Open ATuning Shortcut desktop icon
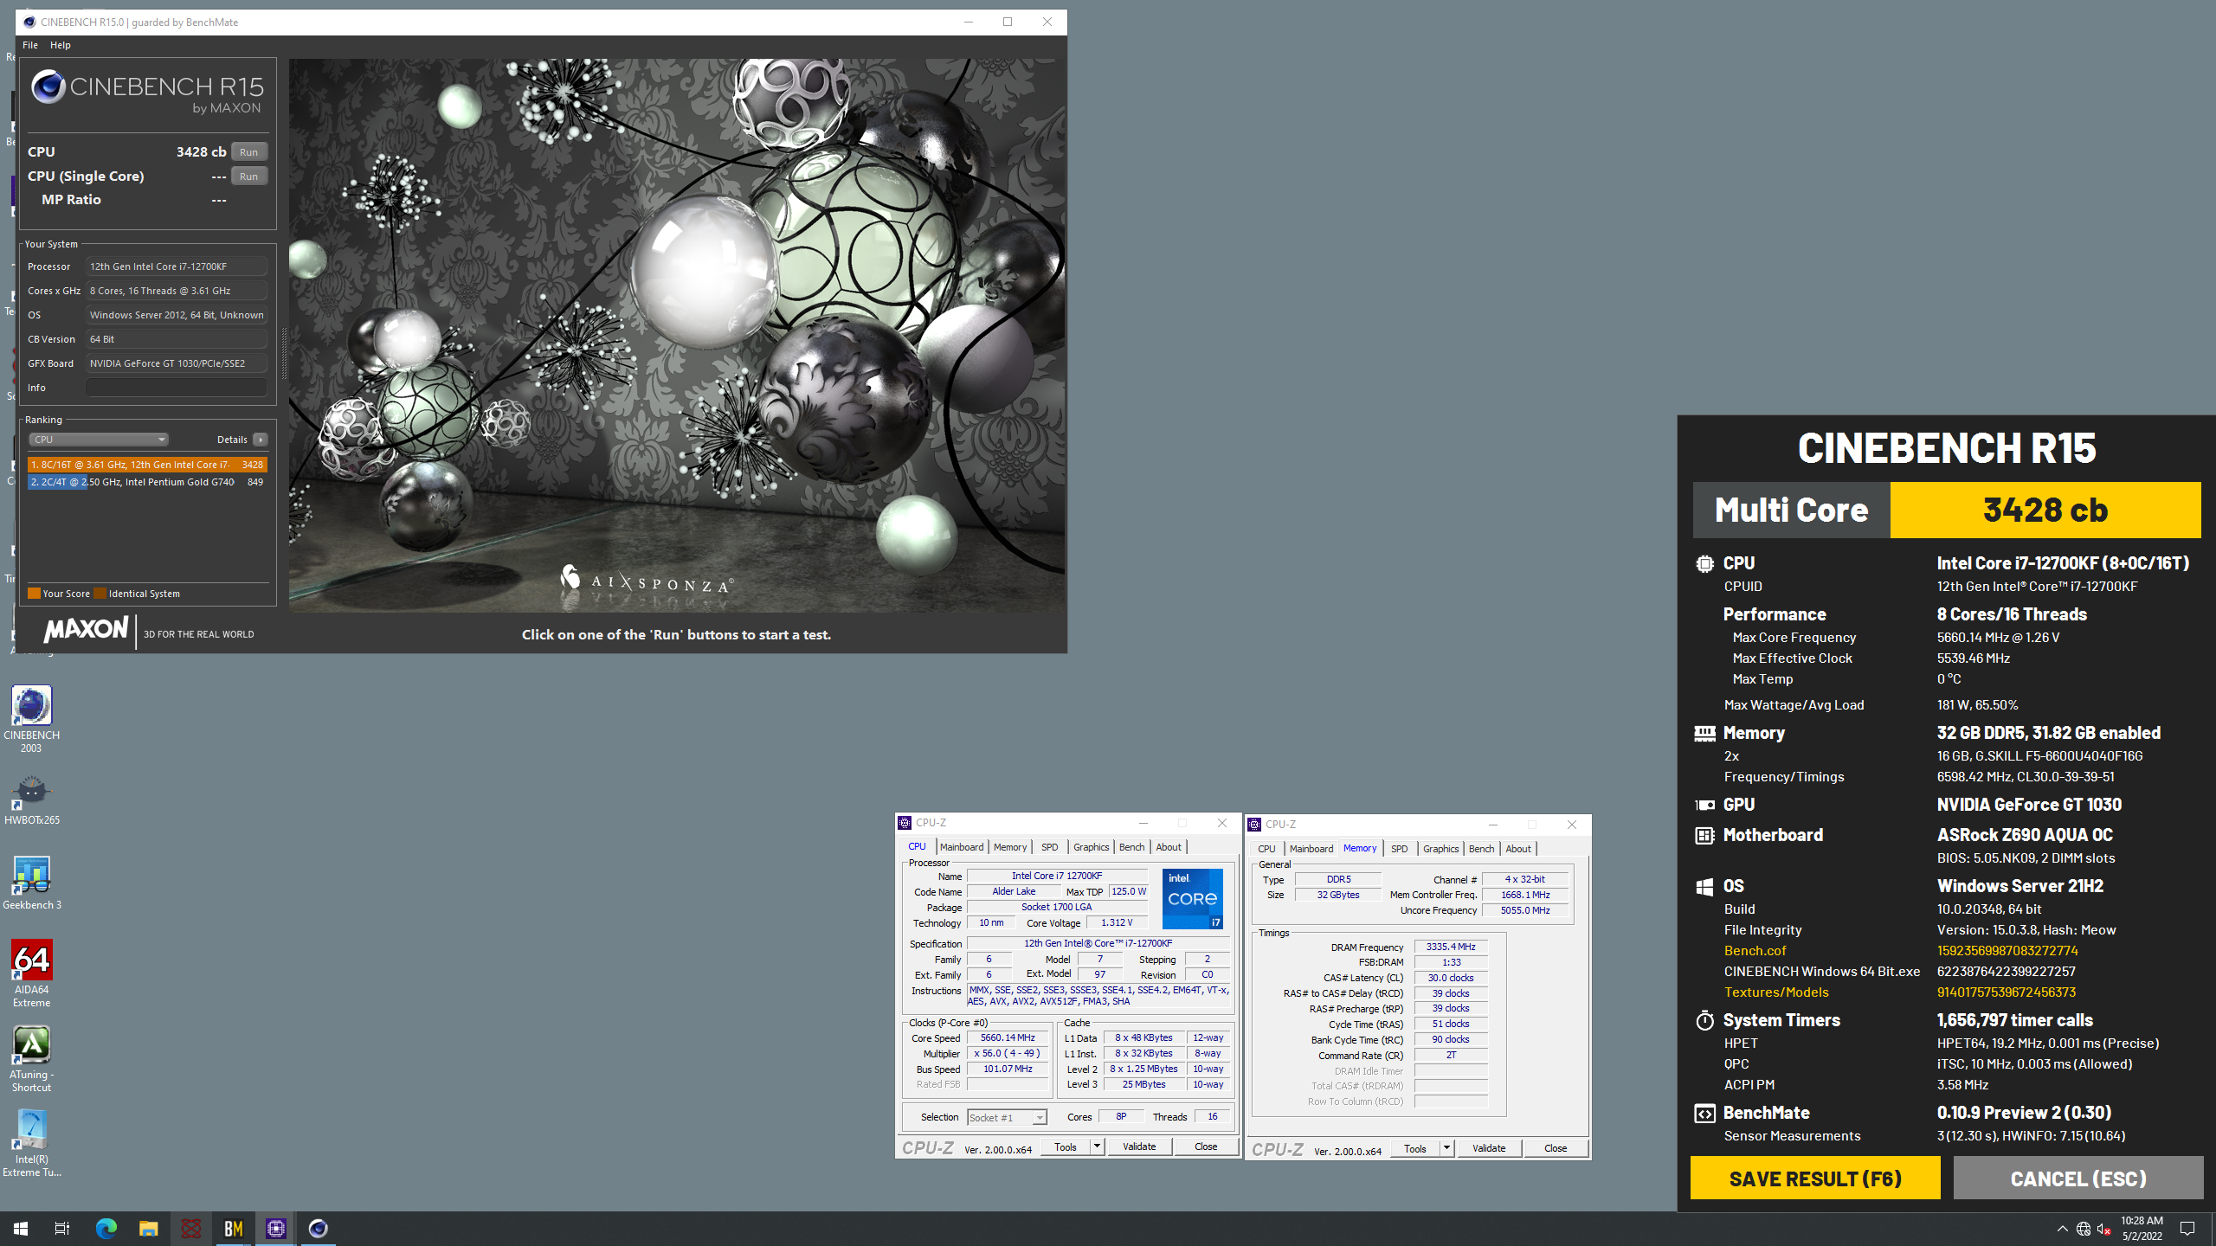Screen dimensions: 2216x1246 coord(31,1058)
